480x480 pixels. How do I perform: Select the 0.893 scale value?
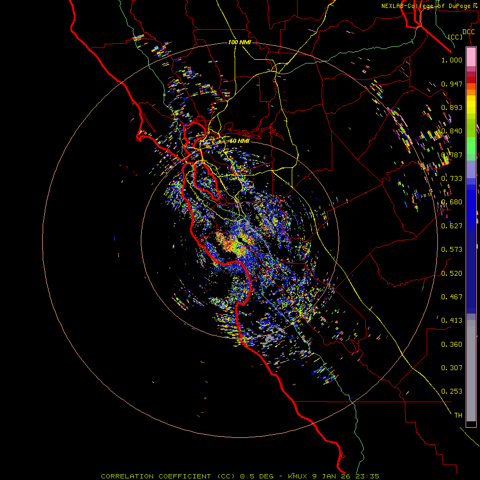[452, 107]
